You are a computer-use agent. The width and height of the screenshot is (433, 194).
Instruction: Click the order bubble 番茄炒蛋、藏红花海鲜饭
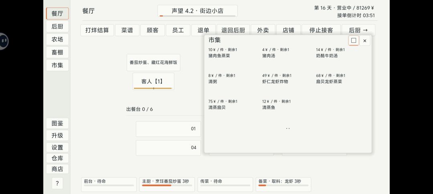click(x=154, y=63)
